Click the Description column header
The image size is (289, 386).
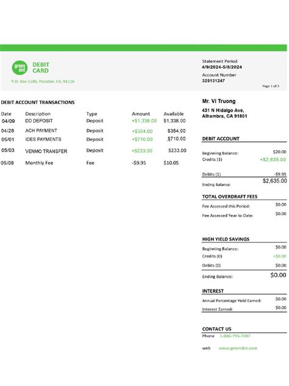click(x=38, y=114)
